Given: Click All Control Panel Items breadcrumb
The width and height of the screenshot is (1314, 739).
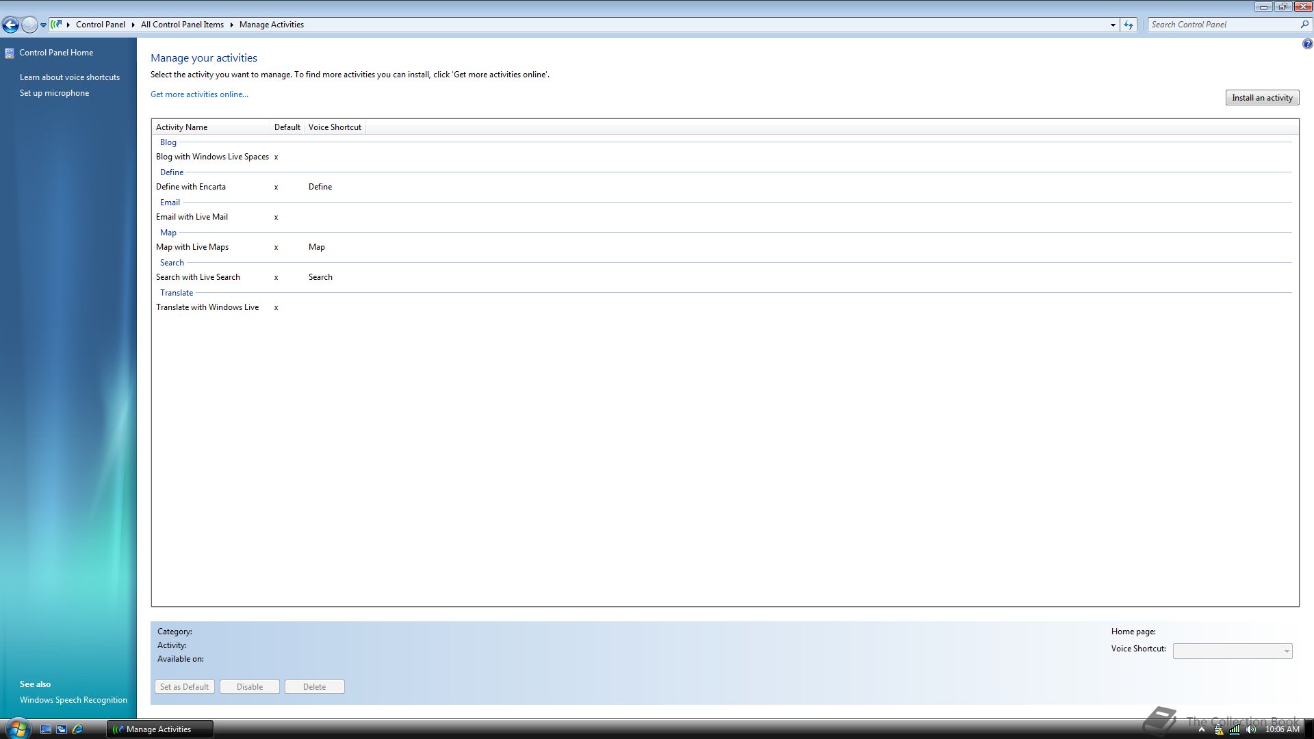Looking at the screenshot, I should [182, 25].
